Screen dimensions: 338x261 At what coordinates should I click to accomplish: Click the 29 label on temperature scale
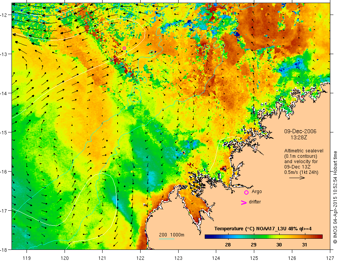(253, 244)
